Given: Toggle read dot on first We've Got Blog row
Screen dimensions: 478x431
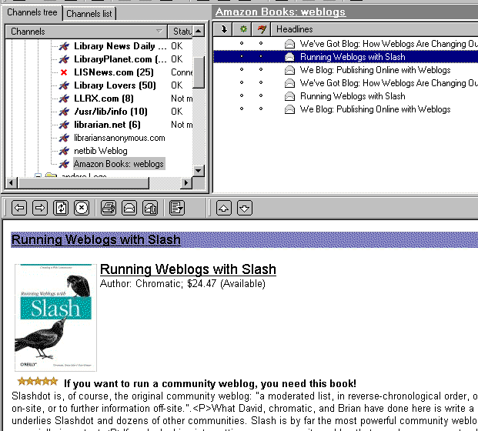Looking at the screenshot, I should click(x=242, y=43).
